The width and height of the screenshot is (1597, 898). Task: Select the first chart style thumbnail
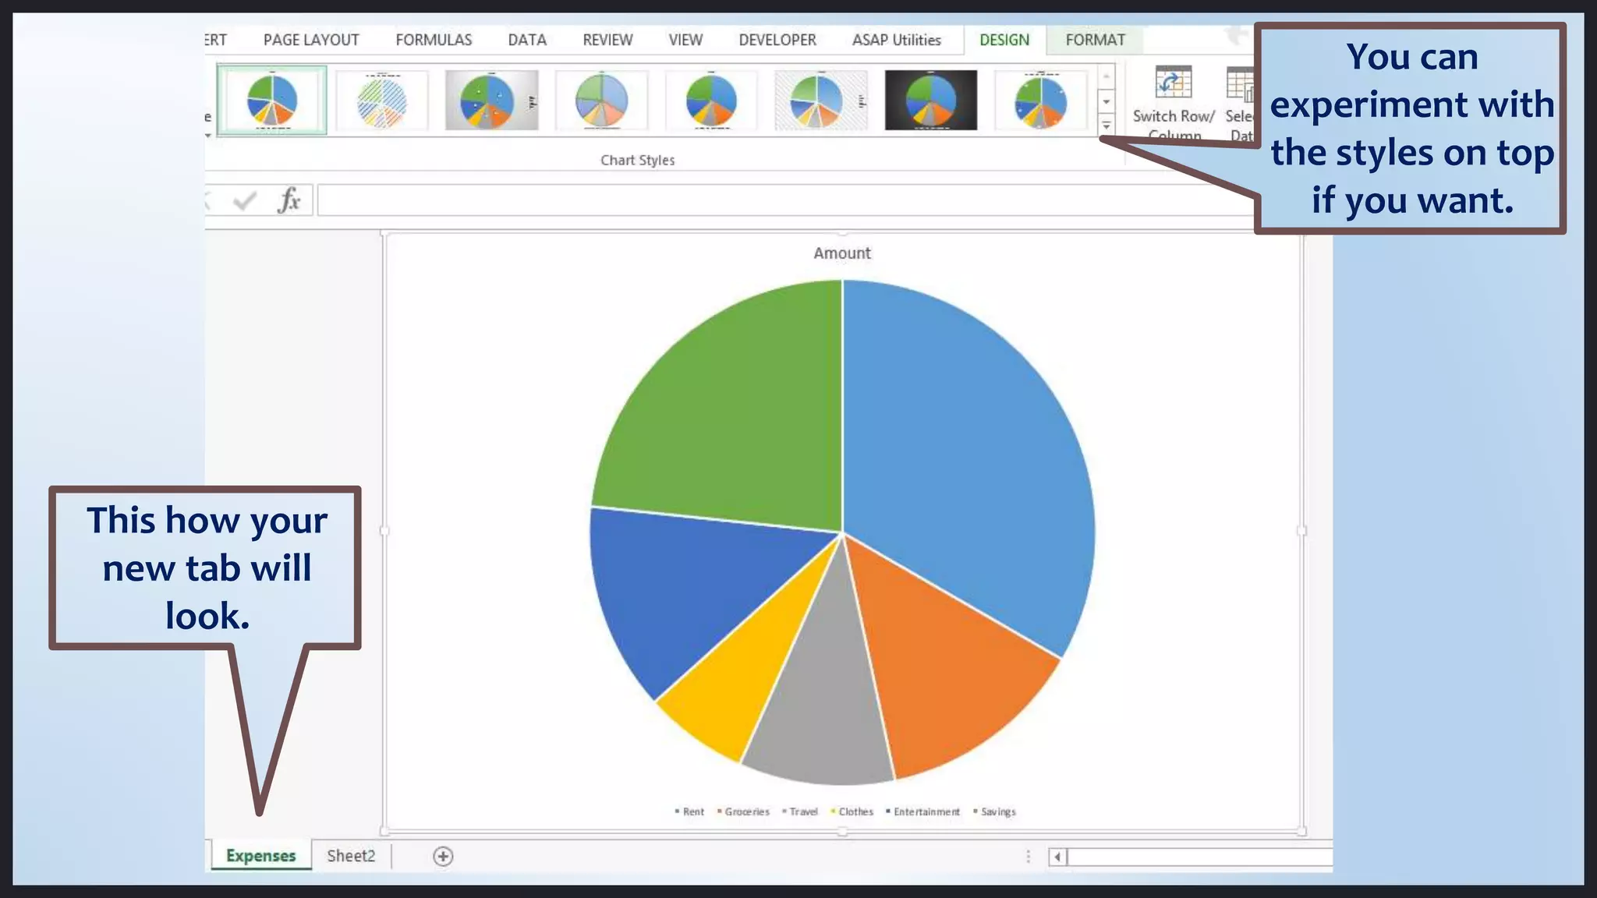coord(271,101)
